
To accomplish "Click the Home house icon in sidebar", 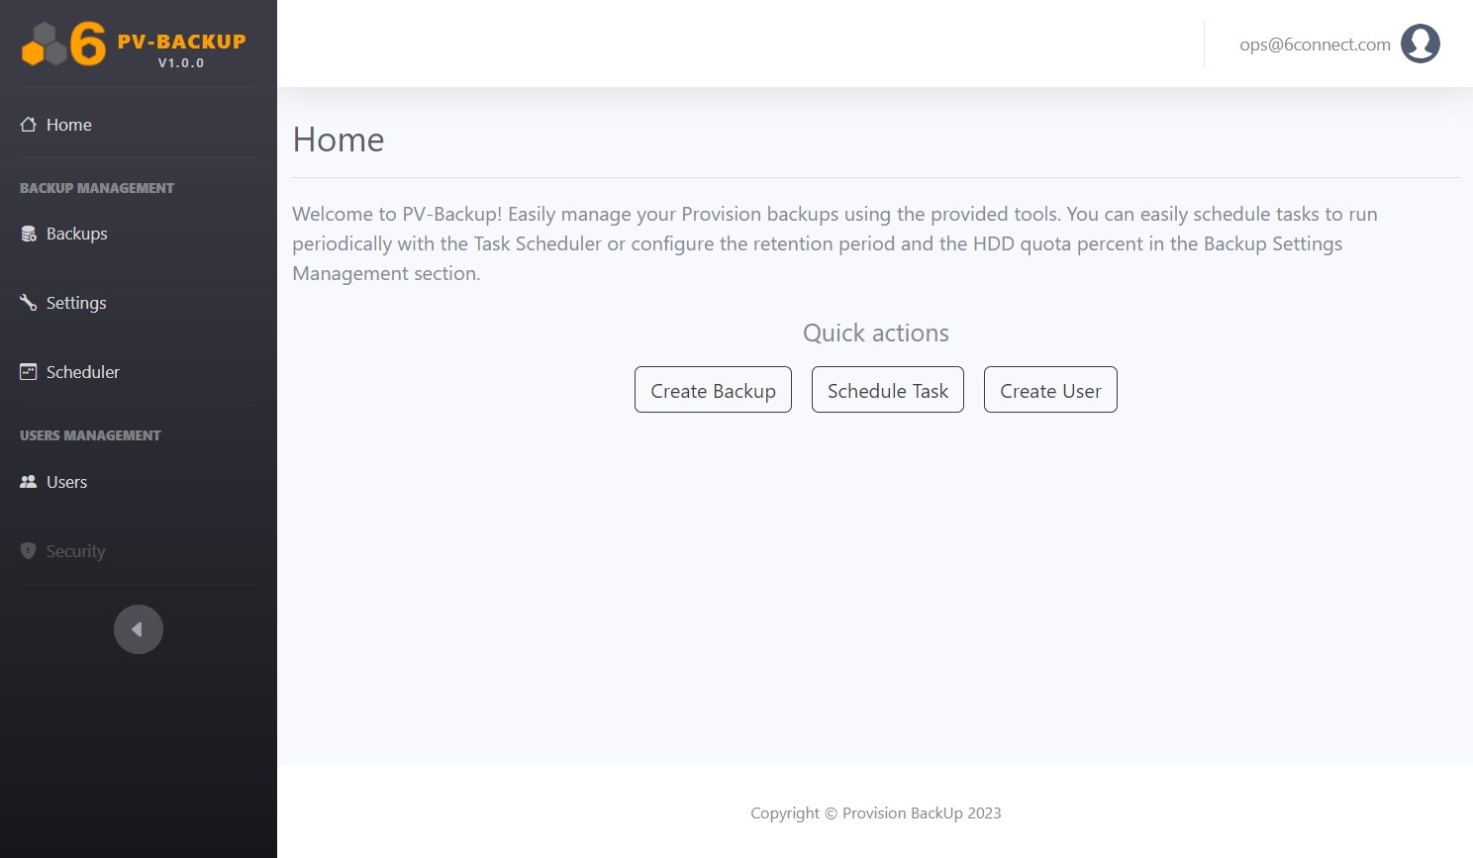I will [28, 125].
